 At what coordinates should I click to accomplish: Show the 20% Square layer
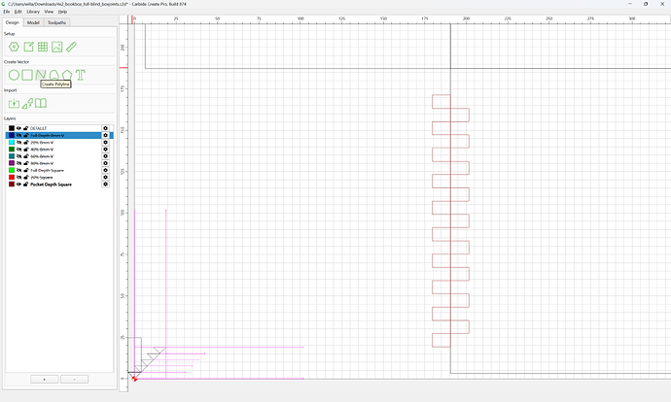[x=18, y=178]
